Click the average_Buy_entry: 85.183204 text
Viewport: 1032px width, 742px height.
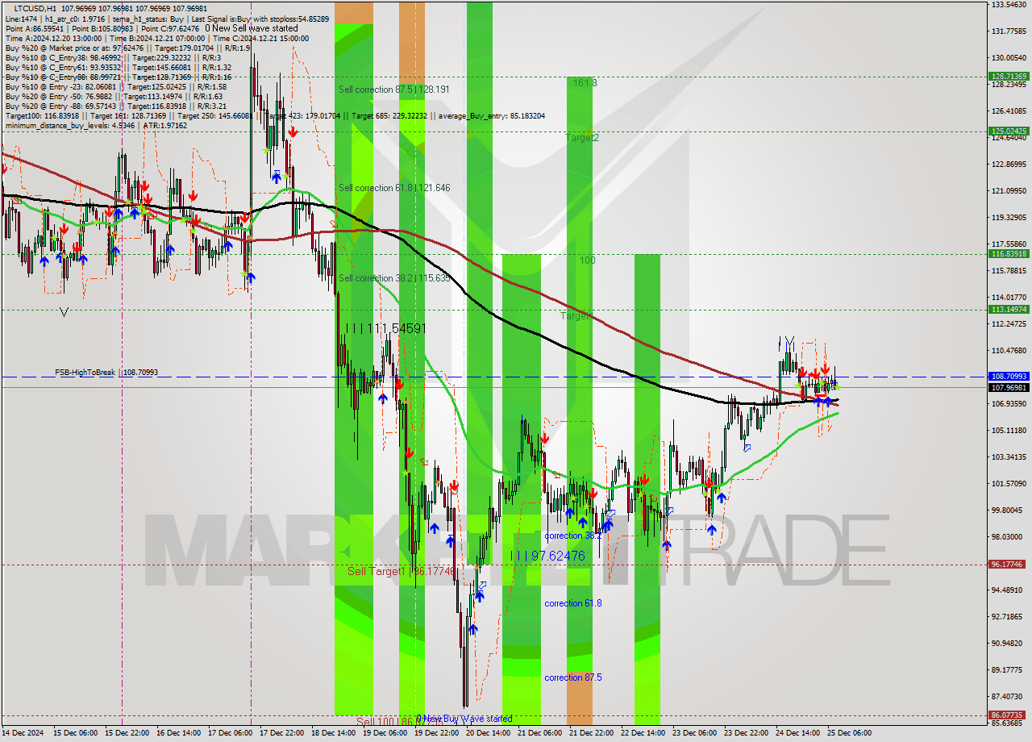pos(493,115)
